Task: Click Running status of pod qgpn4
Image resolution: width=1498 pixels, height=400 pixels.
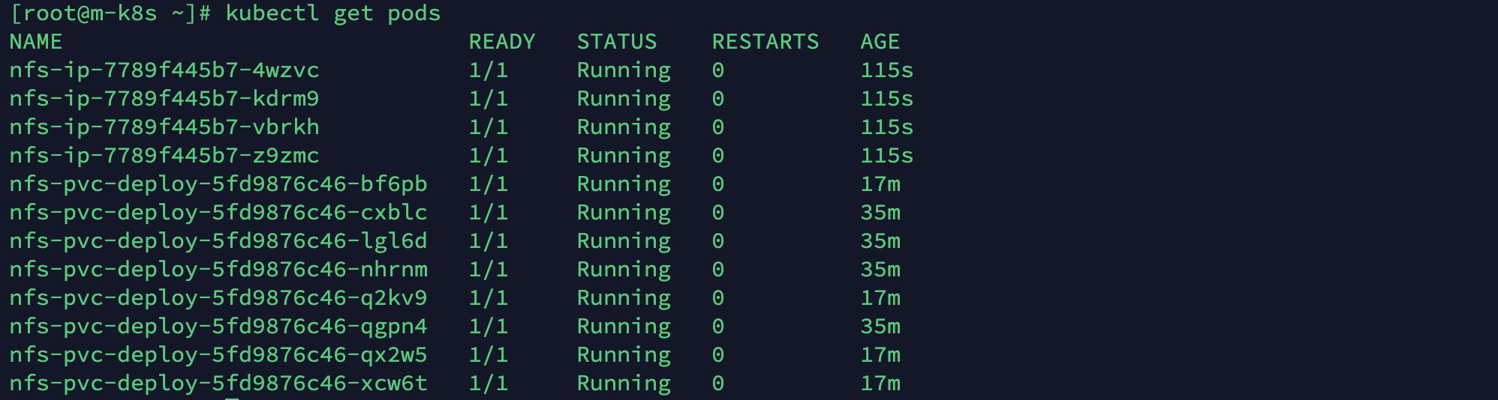Action: [x=624, y=327]
